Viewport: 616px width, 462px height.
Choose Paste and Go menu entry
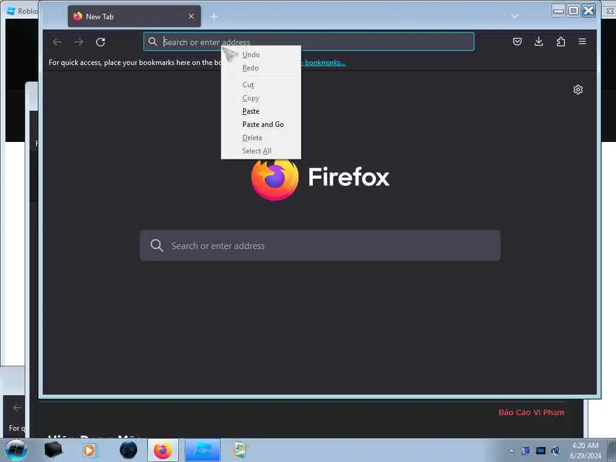pyautogui.click(x=261, y=125)
